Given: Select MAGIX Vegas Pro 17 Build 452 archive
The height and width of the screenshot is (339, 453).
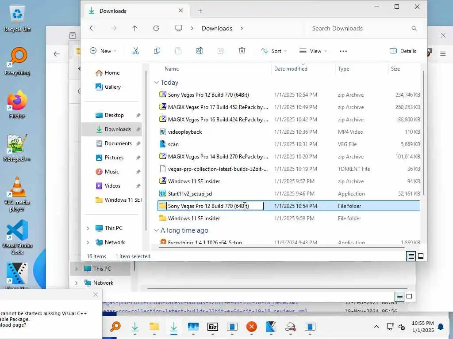Looking at the screenshot, I should (289, 107).
